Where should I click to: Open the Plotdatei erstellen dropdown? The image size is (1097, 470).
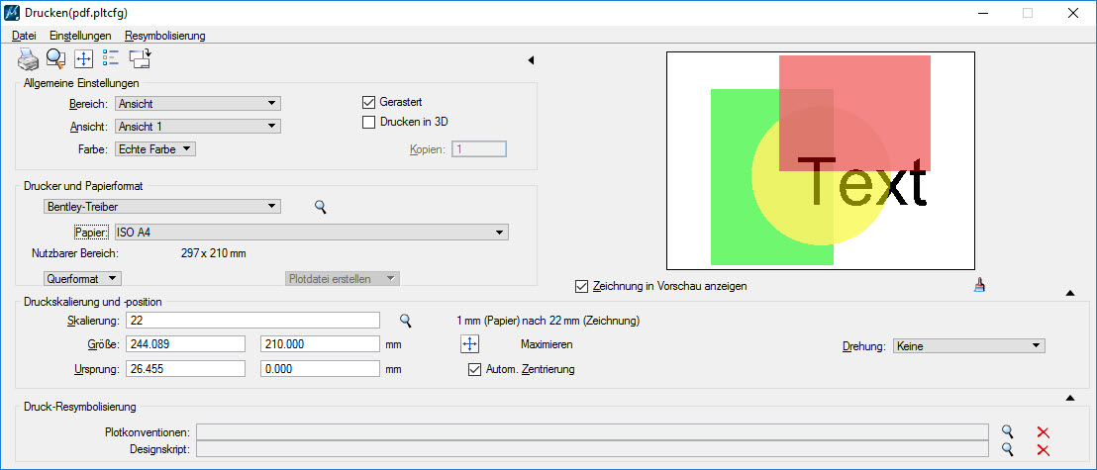point(343,278)
